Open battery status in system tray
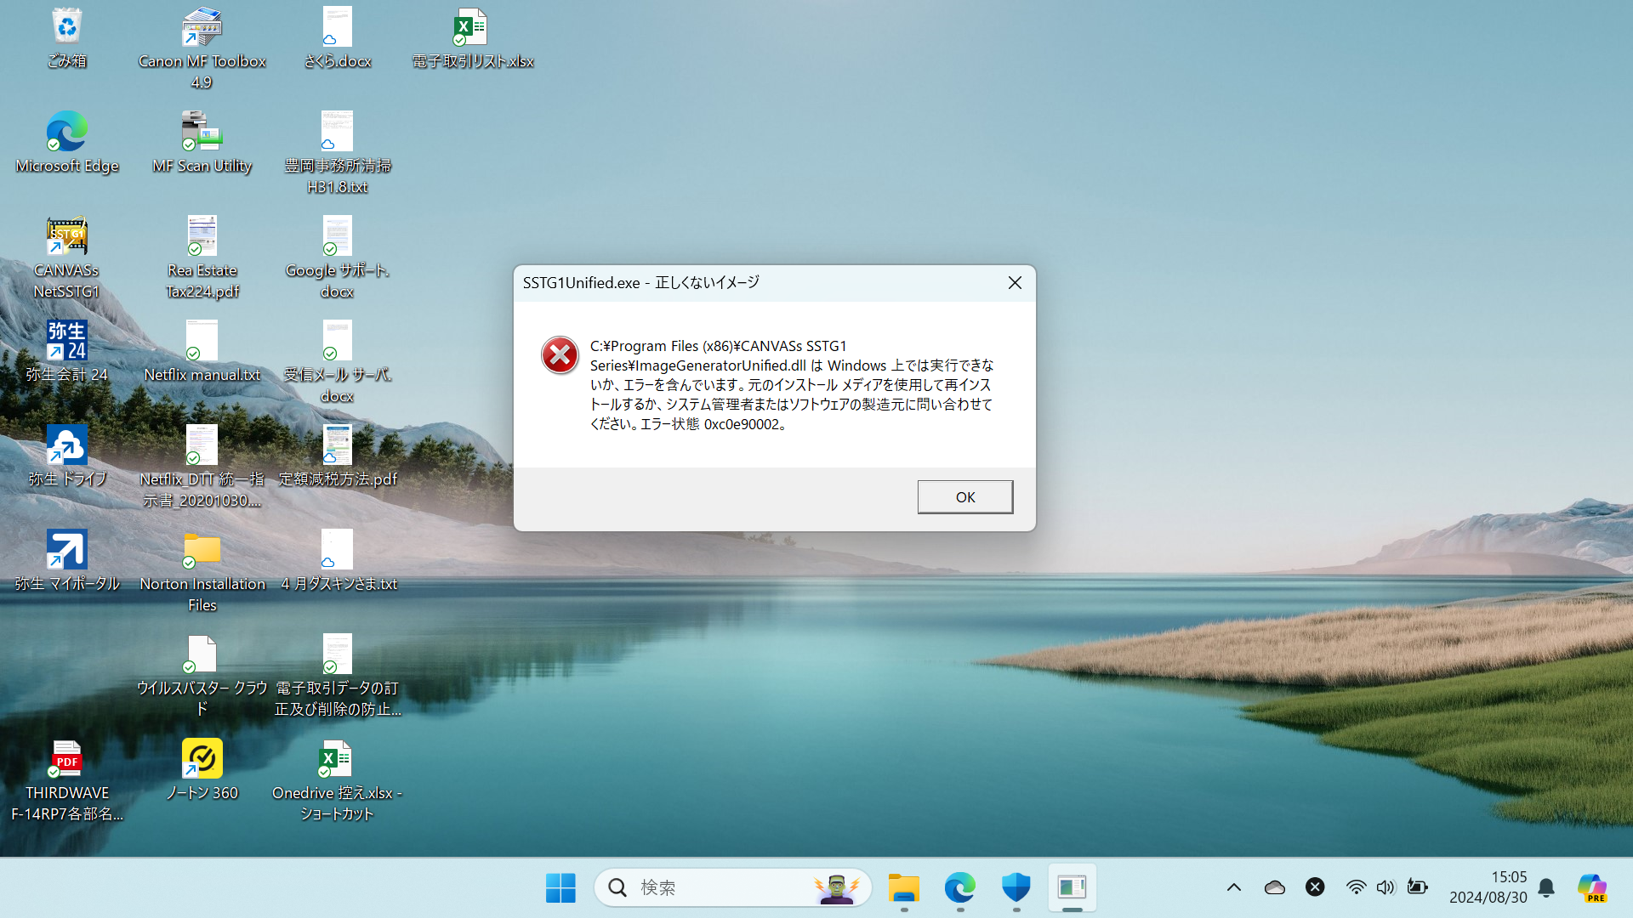Screen dimensions: 1633x918 pyautogui.click(x=1417, y=888)
